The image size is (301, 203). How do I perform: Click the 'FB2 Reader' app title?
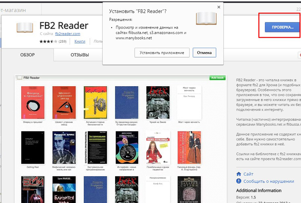(x=64, y=26)
